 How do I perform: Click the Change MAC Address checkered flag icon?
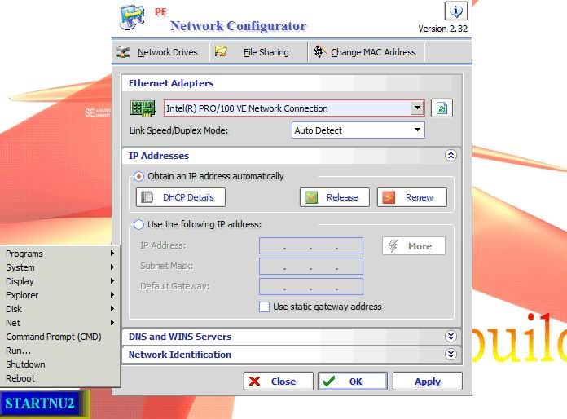tap(319, 51)
